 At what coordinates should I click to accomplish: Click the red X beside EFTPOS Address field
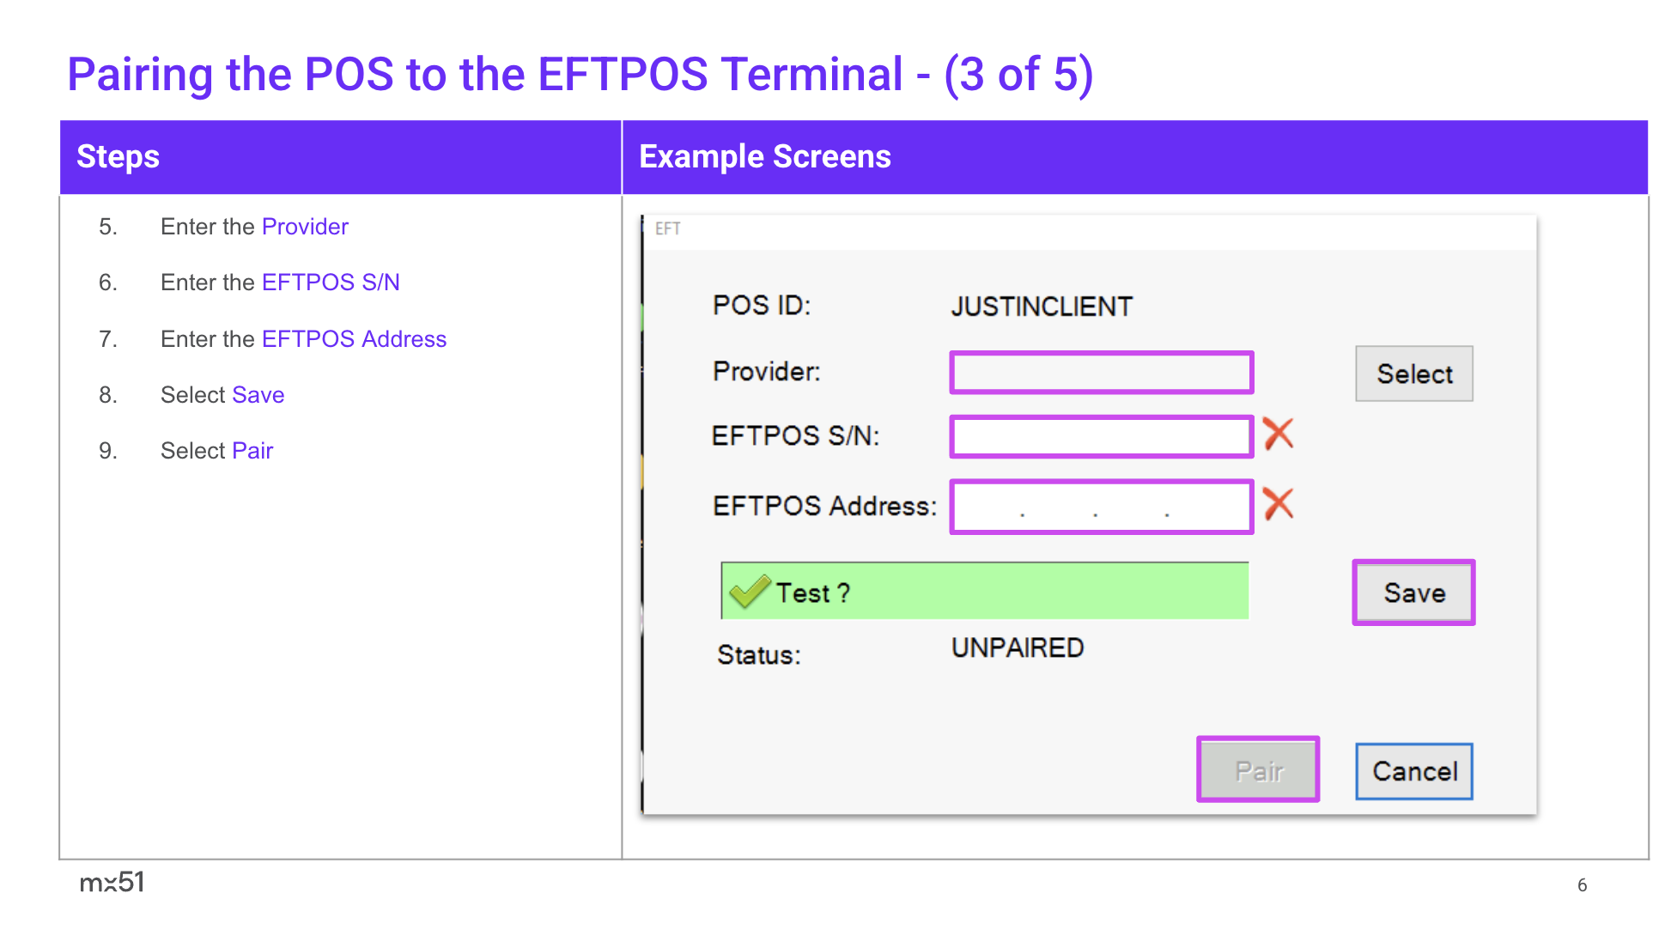point(1278,504)
